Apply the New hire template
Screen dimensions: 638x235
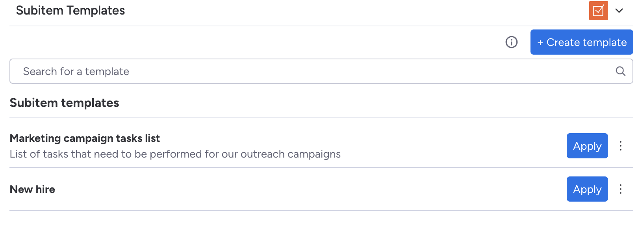coord(587,189)
